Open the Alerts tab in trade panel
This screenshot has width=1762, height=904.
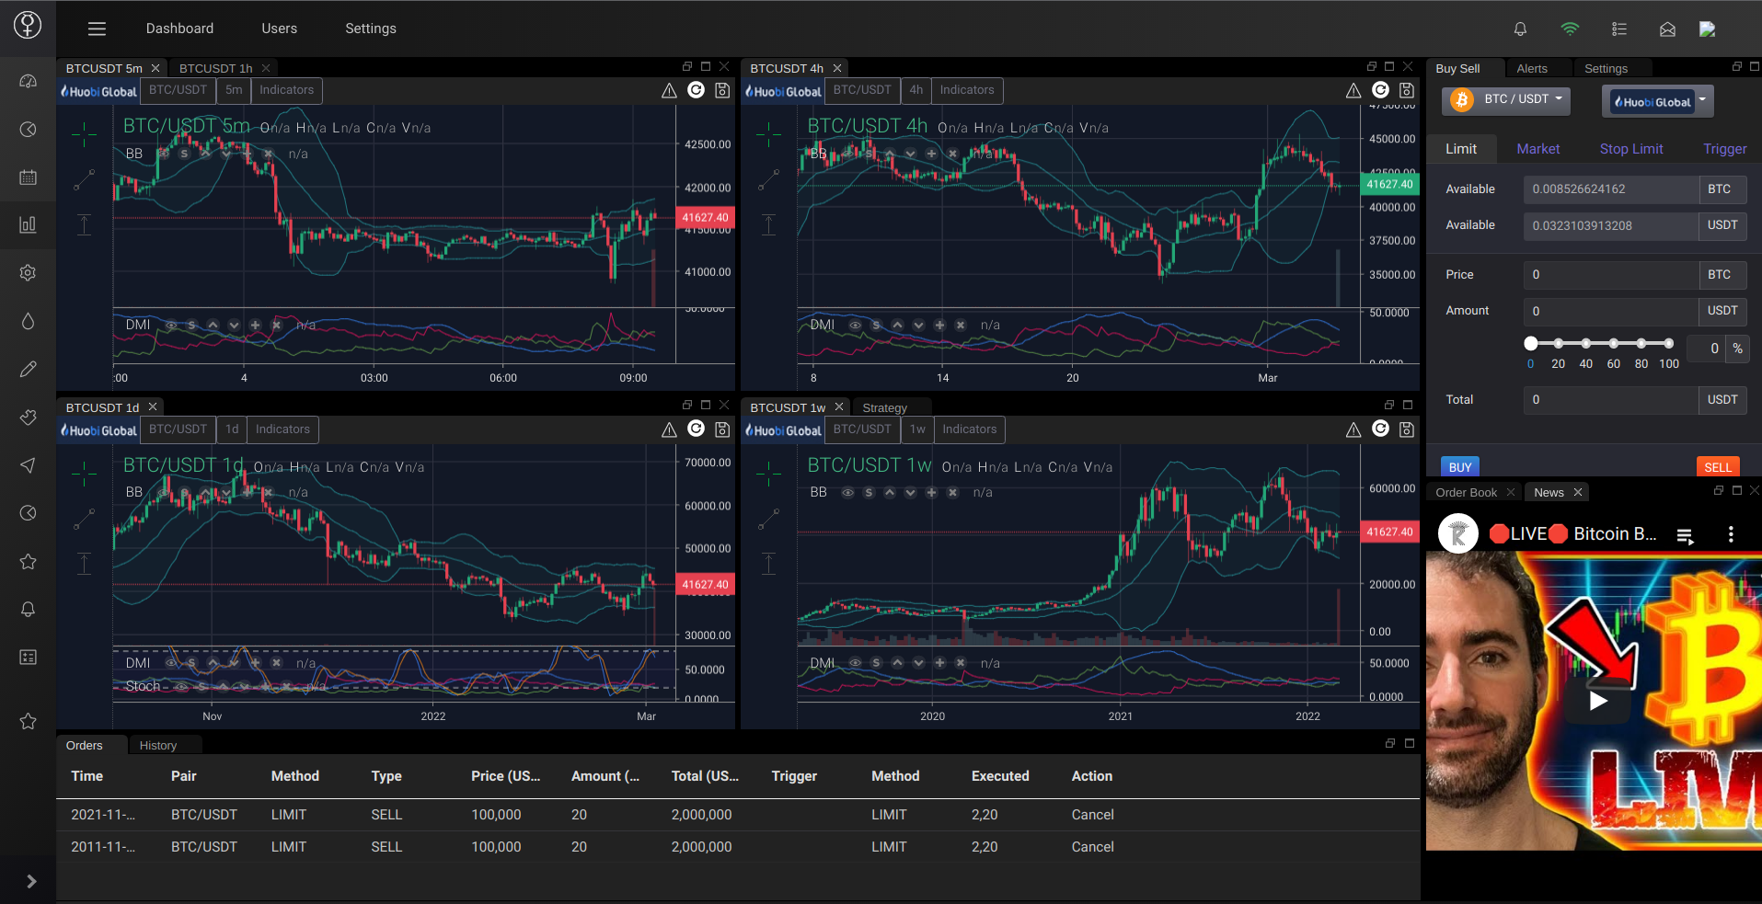[x=1532, y=69]
